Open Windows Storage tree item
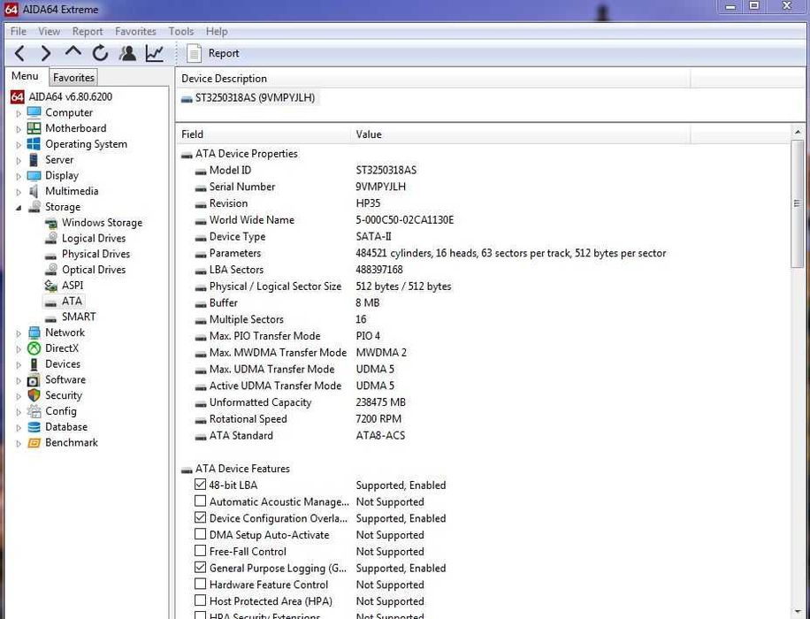The image size is (810, 619). tap(102, 223)
